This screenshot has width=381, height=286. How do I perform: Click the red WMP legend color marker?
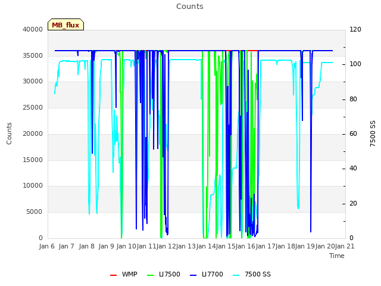(113, 275)
